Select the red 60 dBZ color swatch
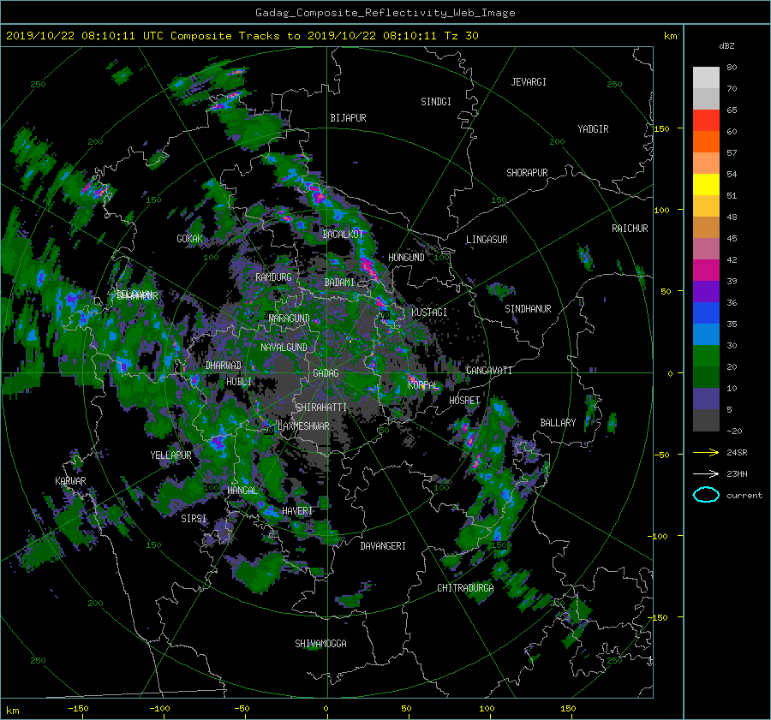771x720 pixels. click(x=706, y=121)
